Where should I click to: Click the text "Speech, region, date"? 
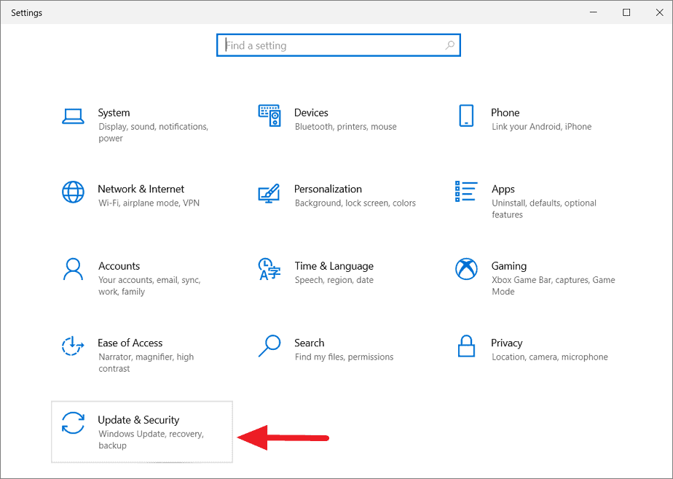click(334, 280)
